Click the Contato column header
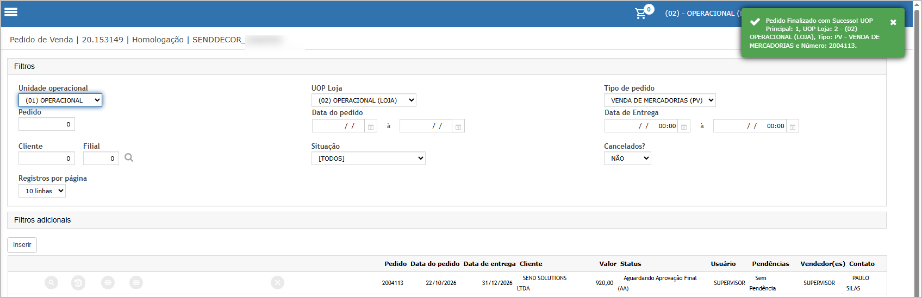922x298 pixels. point(862,264)
